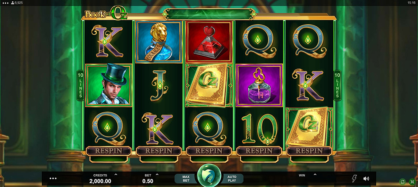
Task: Respin the third reel
Action: [209, 151]
